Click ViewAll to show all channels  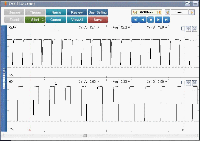click(77, 20)
